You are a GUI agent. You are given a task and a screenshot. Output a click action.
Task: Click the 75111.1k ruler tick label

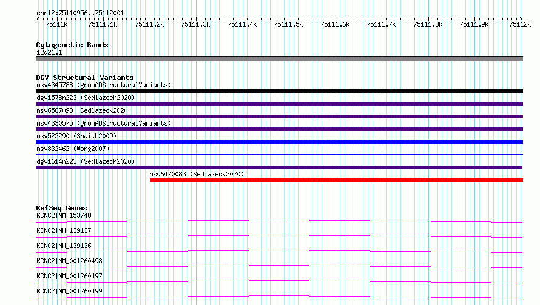103,24
